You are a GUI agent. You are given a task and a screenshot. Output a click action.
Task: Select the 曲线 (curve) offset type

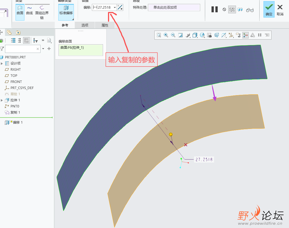29,10
